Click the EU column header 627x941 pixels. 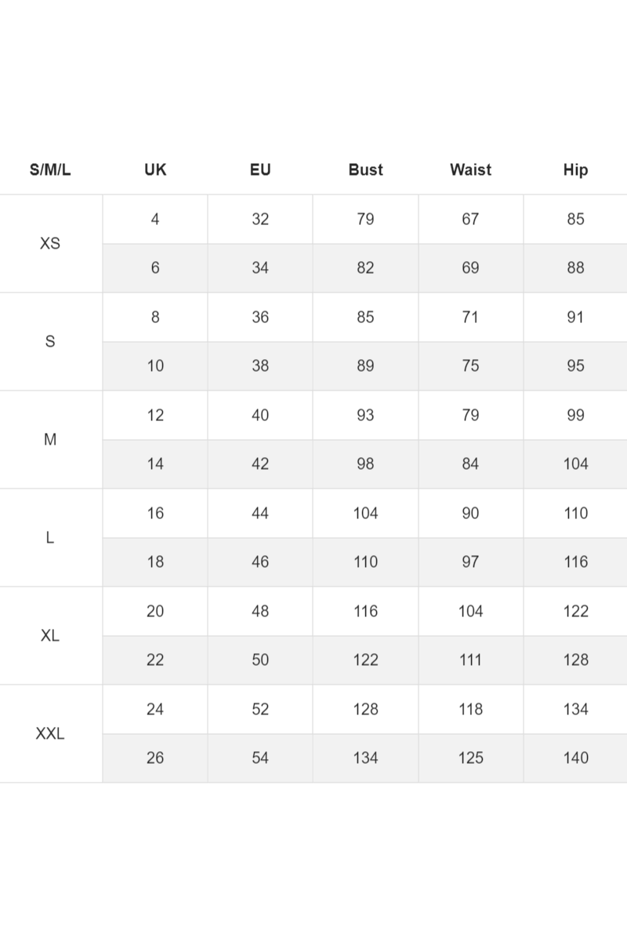(x=260, y=170)
